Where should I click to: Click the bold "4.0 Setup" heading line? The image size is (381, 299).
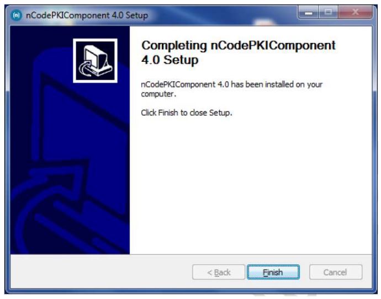coord(170,60)
